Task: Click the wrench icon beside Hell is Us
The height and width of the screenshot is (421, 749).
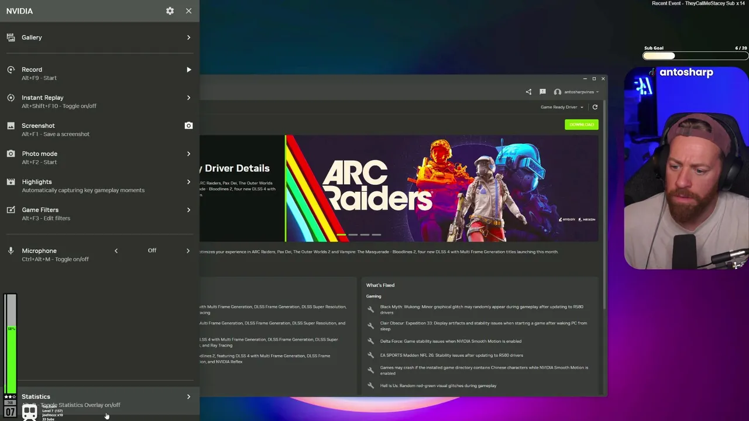Action: click(x=370, y=385)
